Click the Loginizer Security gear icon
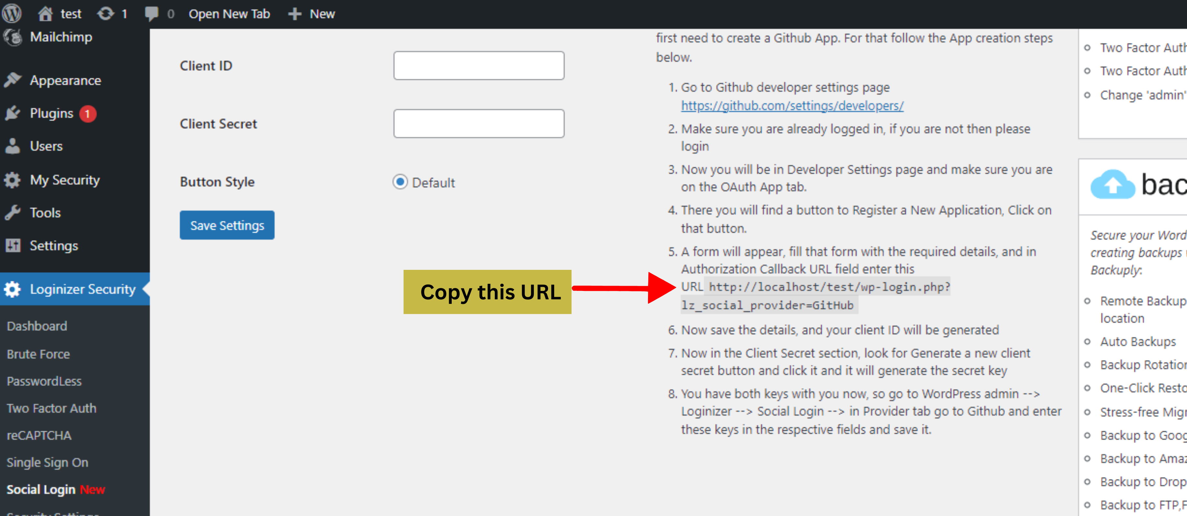The height and width of the screenshot is (516, 1187). coord(12,289)
